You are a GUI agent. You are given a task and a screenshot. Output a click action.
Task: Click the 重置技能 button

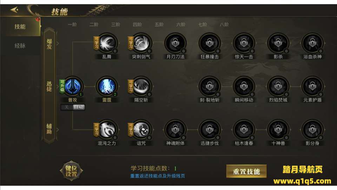point(246,171)
